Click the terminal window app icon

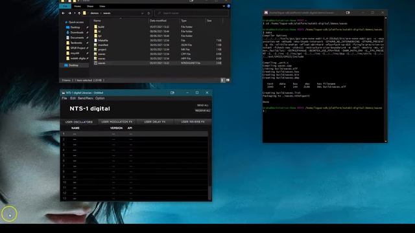pyautogui.click(x=266, y=13)
